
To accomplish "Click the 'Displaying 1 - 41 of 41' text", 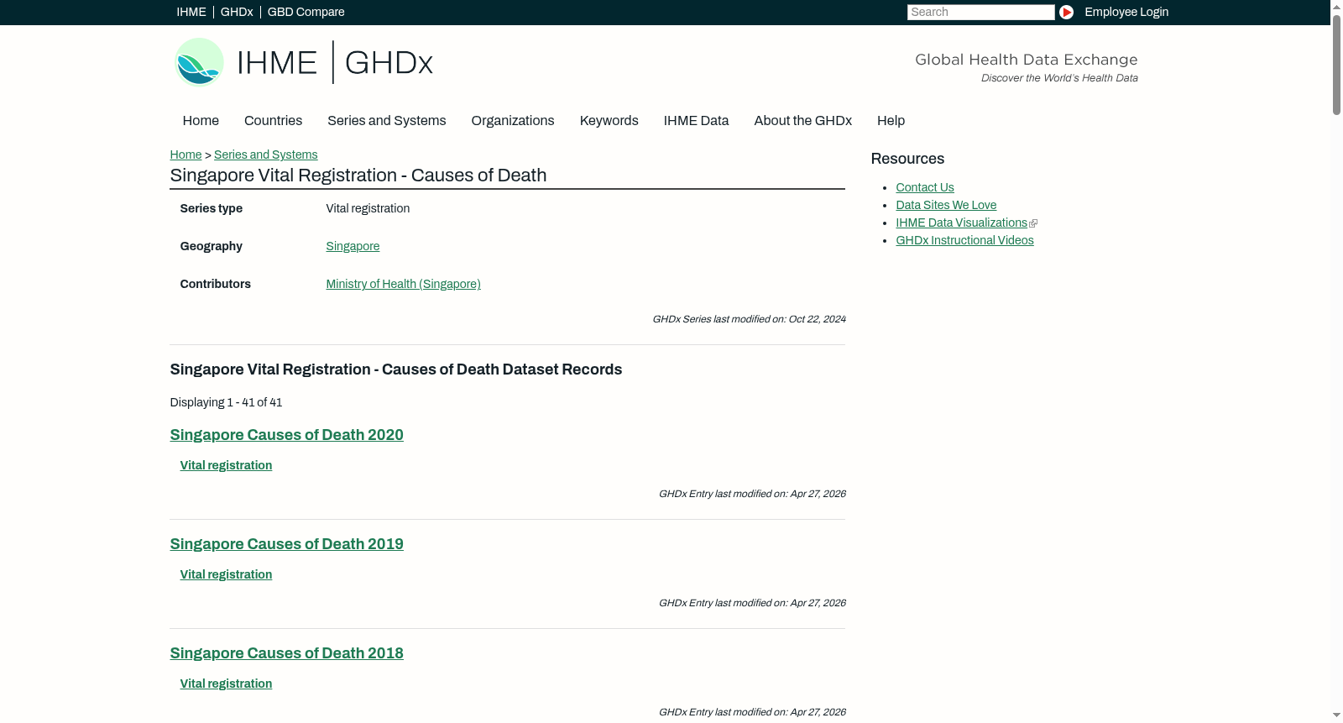I will click(226, 402).
